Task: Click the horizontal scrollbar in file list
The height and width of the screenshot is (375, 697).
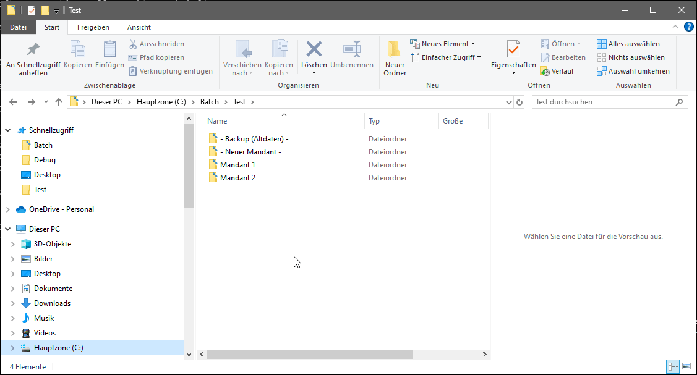Action: [x=309, y=355]
